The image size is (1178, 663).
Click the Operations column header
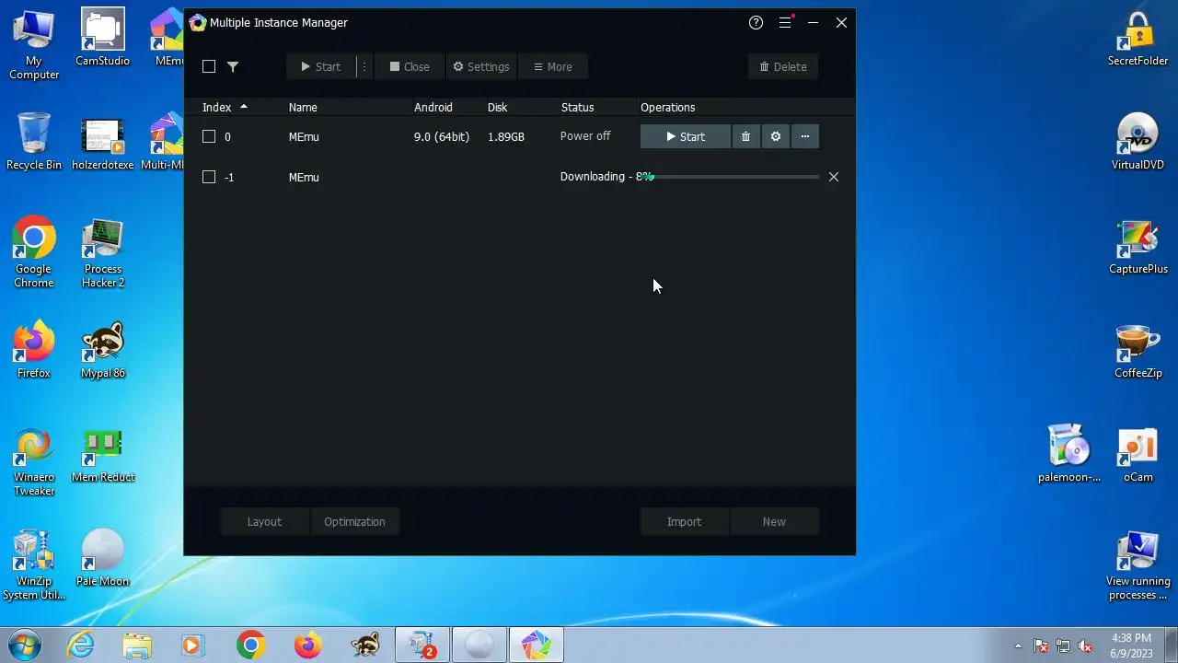click(668, 107)
